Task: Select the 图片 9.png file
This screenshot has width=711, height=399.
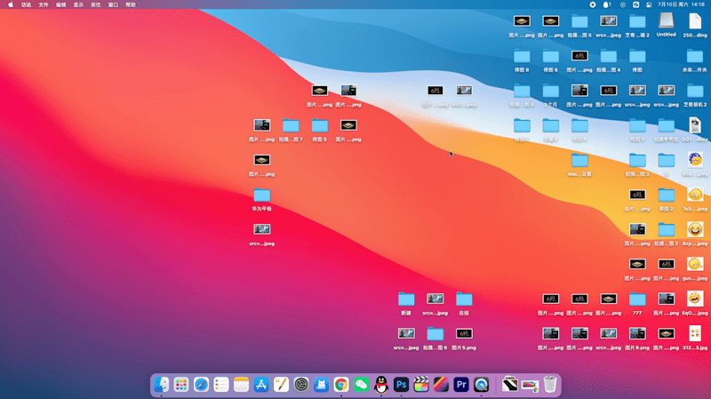Action: click(x=637, y=339)
